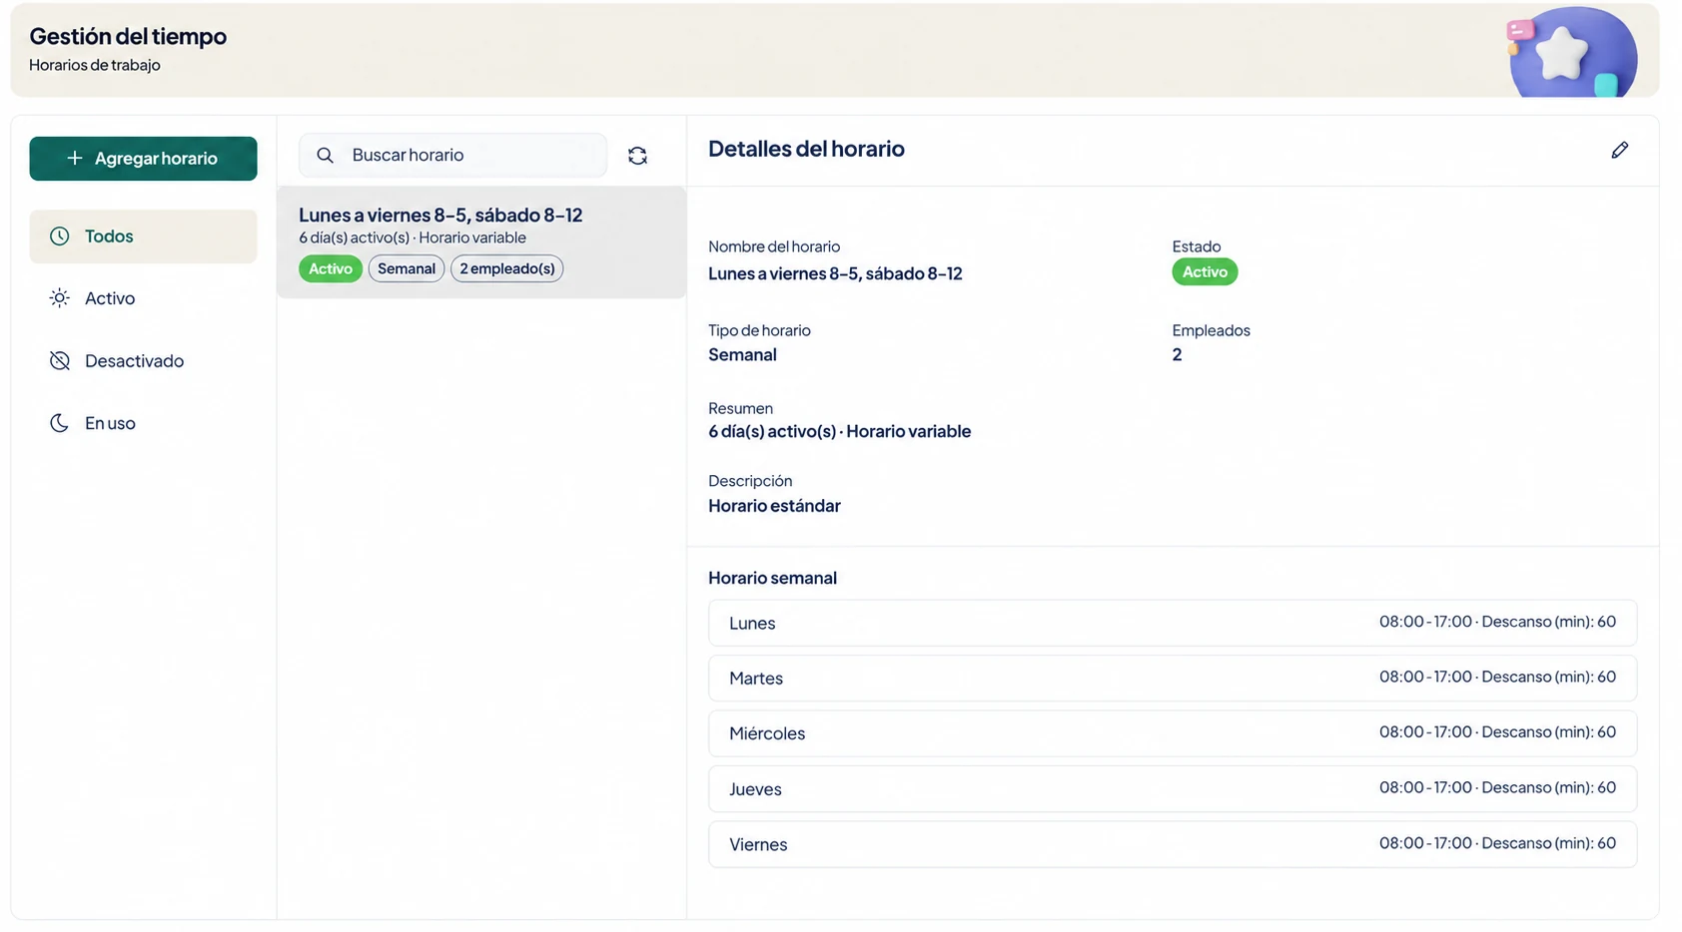Click the crossed-out icon next to Desactivado
This screenshot has height=932, width=1682.
click(x=60, y=361)
